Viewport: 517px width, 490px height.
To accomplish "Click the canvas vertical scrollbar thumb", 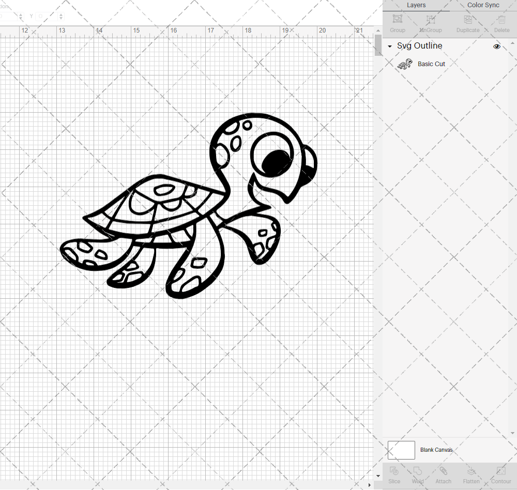I will pyautogui.click(x=378, y=45).
